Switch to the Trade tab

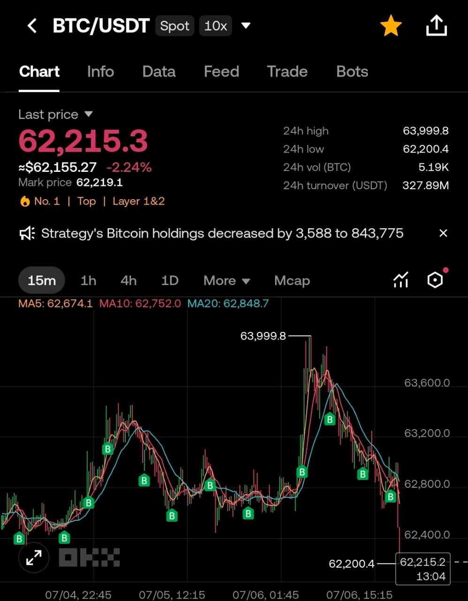pos(287,71)
